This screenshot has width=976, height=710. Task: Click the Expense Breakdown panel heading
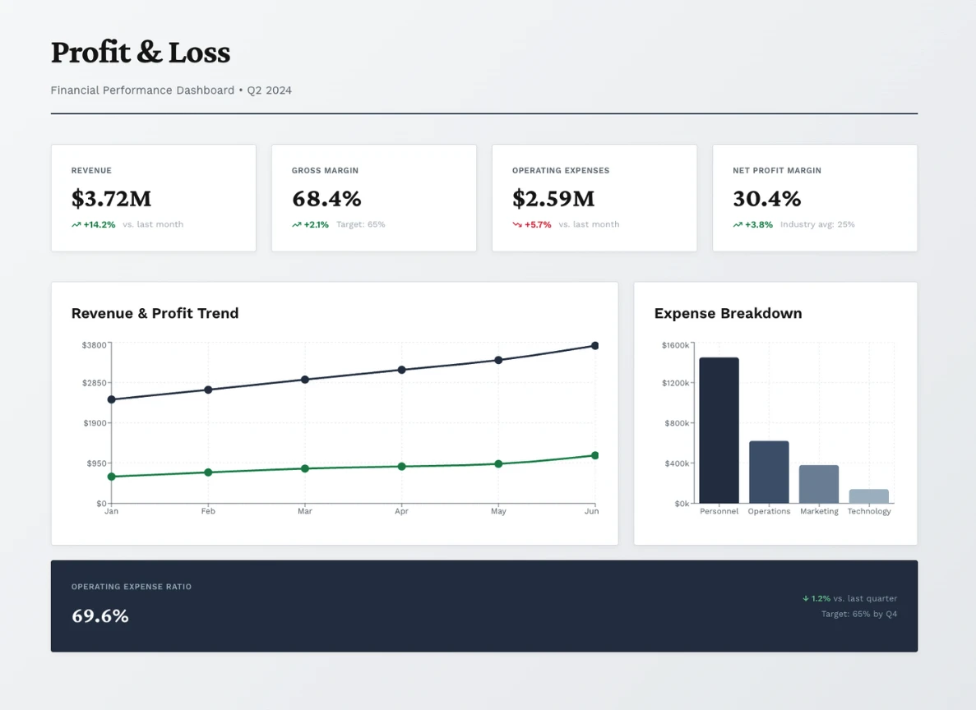[x=728, y=313]
